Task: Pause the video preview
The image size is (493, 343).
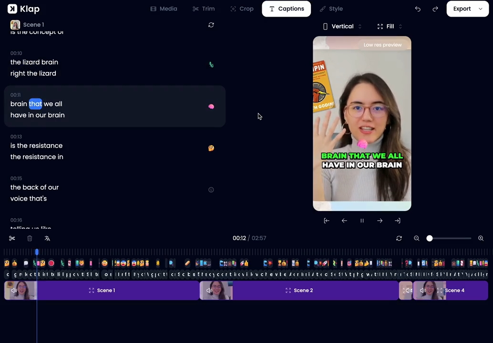Action: pyautogui.click(x=362, y=221)
